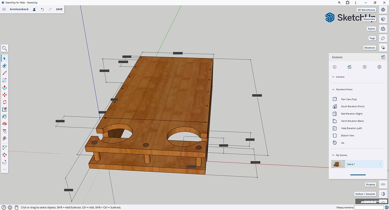This screenshot has height=210, width=389.
Task: Click the mouse hints icon
Action: tap(17, 207)
